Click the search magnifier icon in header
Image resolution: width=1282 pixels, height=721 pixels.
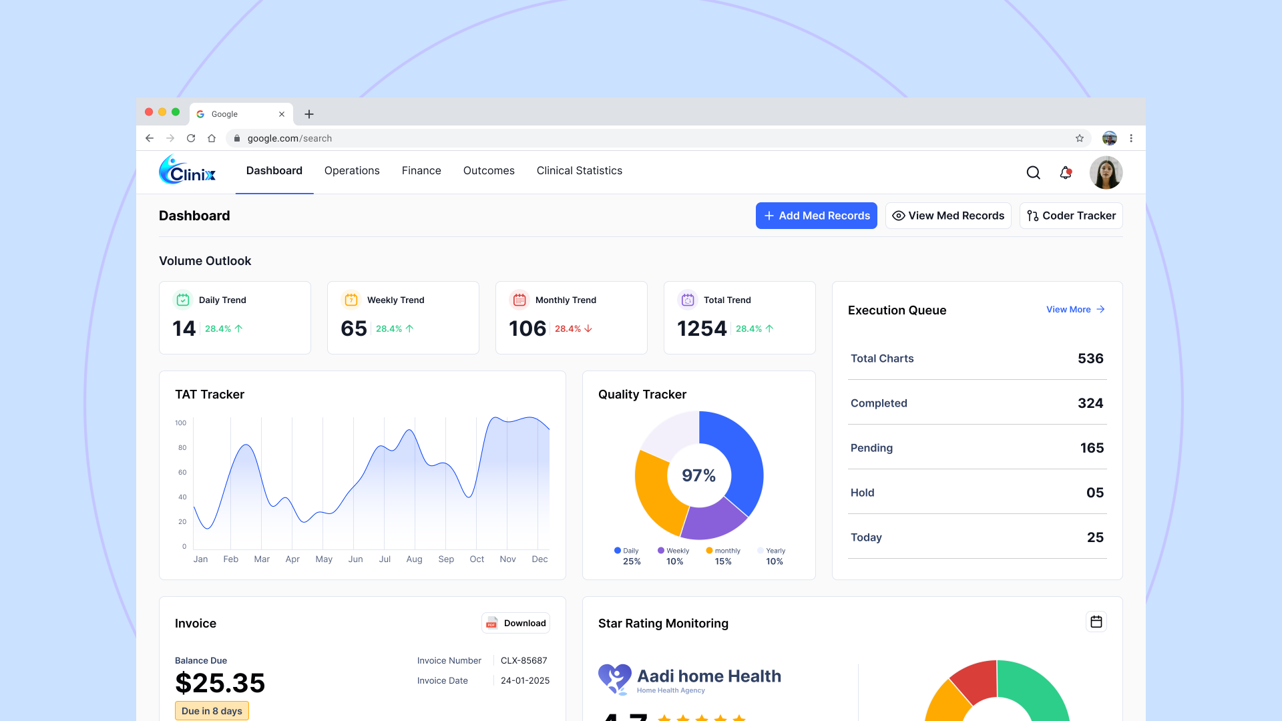click(1033, 173)
